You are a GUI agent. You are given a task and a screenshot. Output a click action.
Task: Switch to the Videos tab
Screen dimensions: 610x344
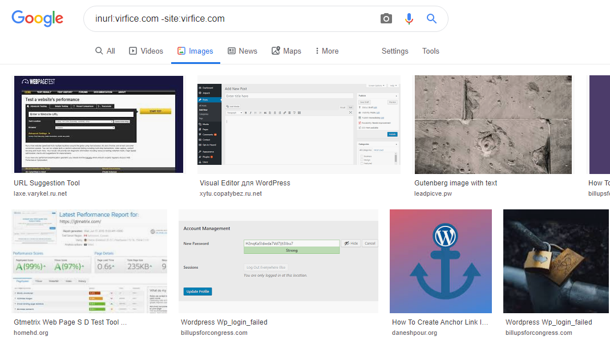click(x=146, y=51)
